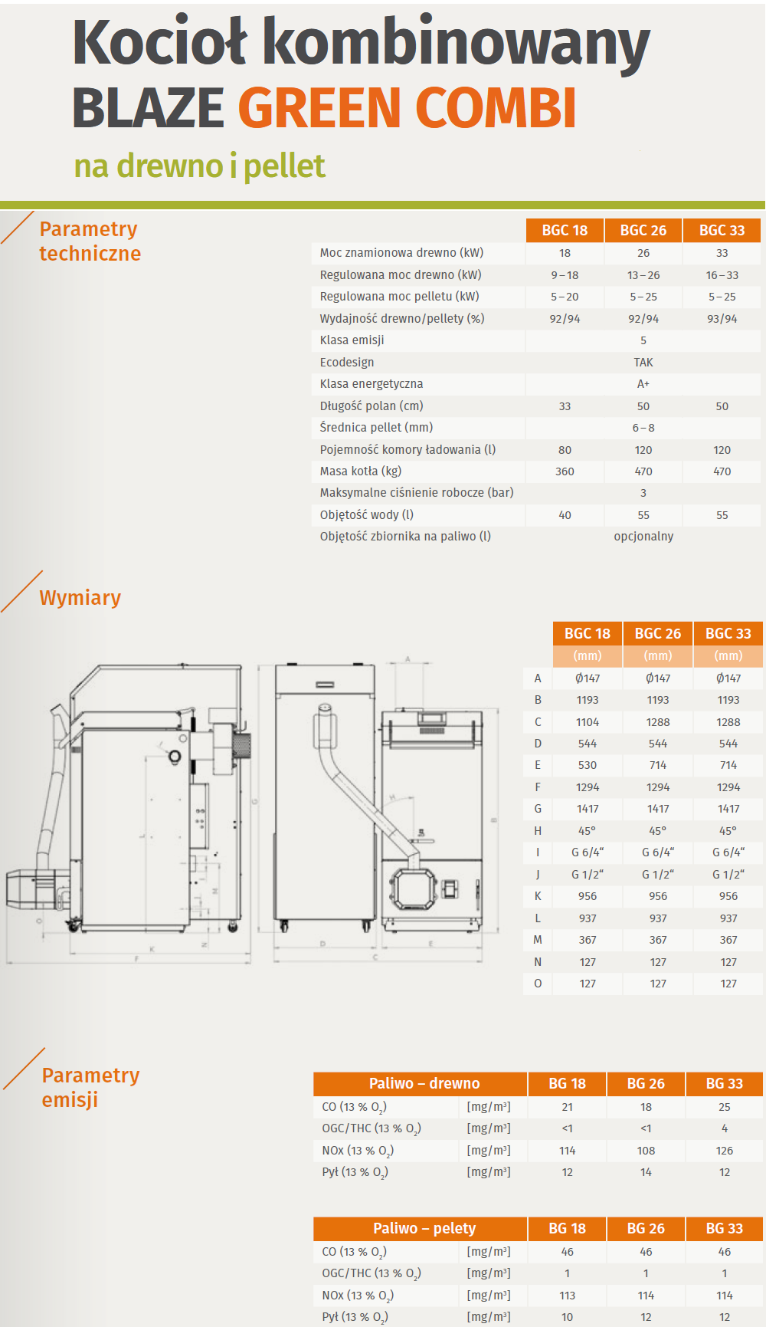Click the "Masa kotła (kg)" row label
The image size is (766, 1327).
361,471
